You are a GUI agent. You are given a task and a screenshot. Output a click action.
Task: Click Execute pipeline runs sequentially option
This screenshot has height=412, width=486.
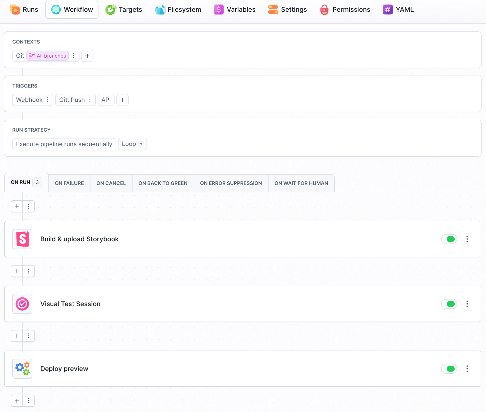(64, 144)
